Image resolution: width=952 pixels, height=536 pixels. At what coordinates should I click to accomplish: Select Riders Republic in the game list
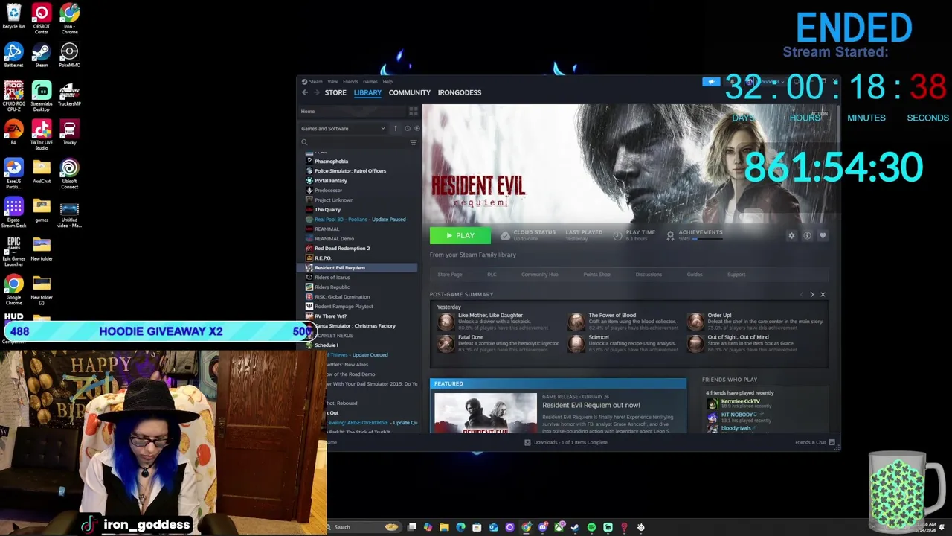point(332,287)
